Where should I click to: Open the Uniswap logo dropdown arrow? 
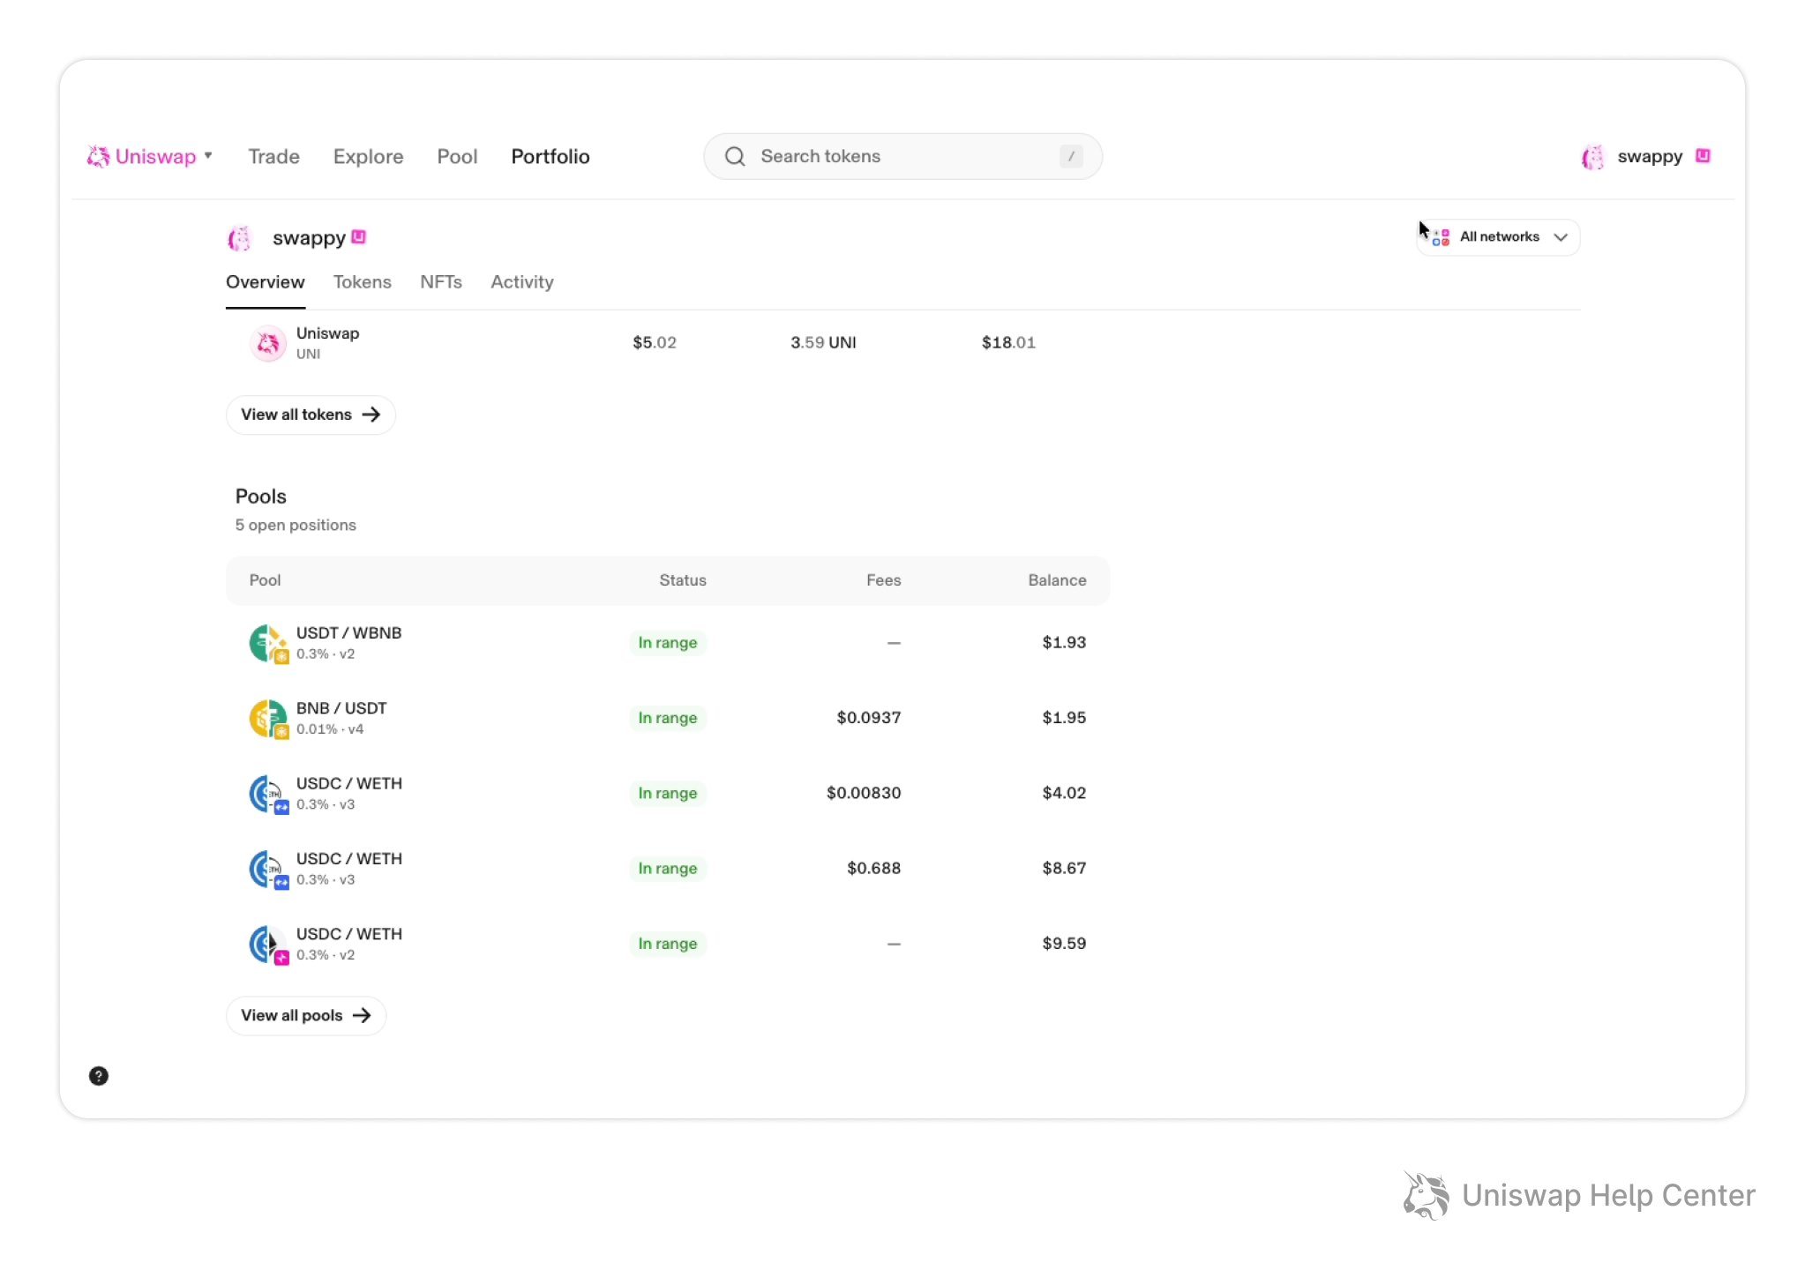(x=208, y=156)
